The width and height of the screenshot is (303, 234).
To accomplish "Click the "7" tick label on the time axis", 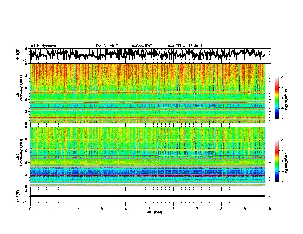I will (x=197, y=209).
